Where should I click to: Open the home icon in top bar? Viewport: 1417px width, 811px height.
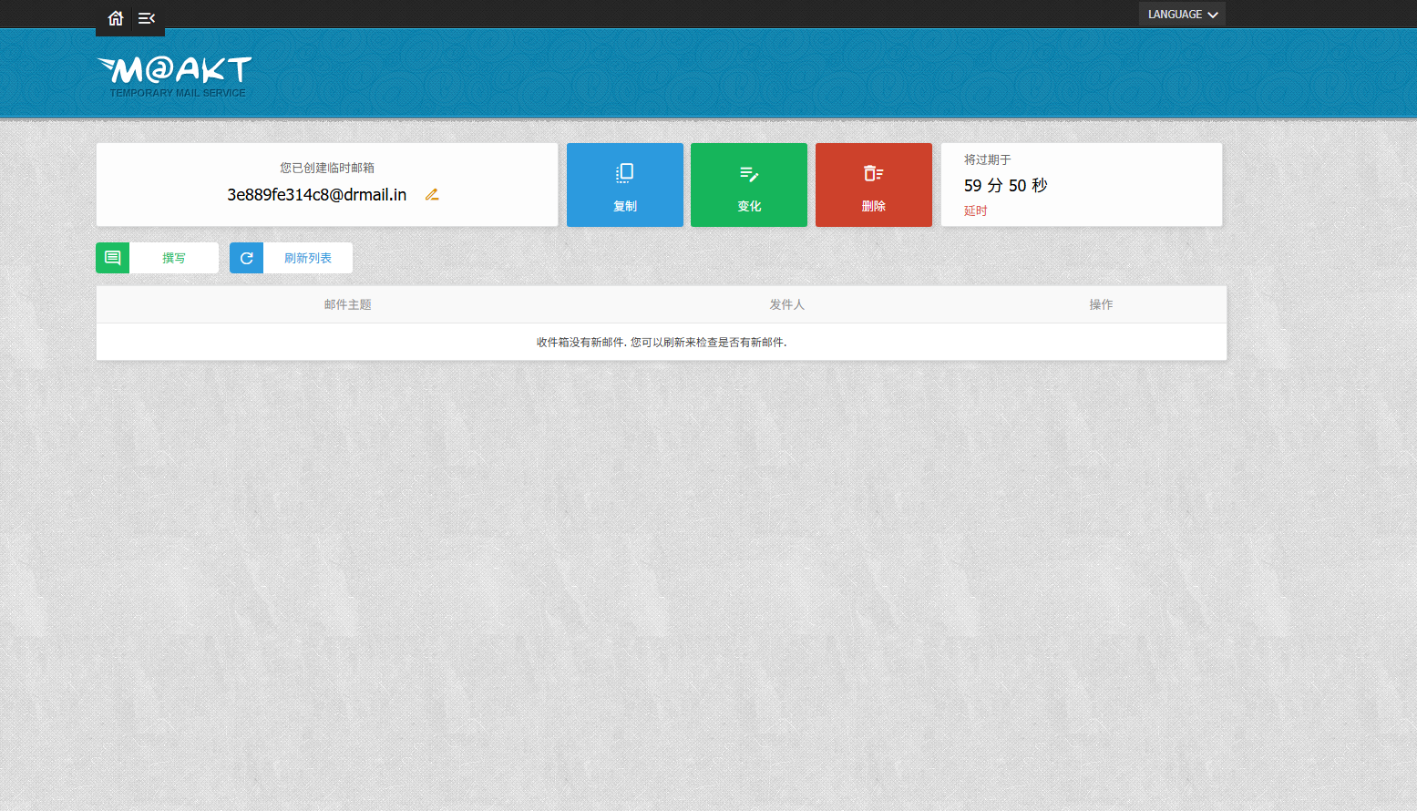pyautogui.click(x=115, y=18)
